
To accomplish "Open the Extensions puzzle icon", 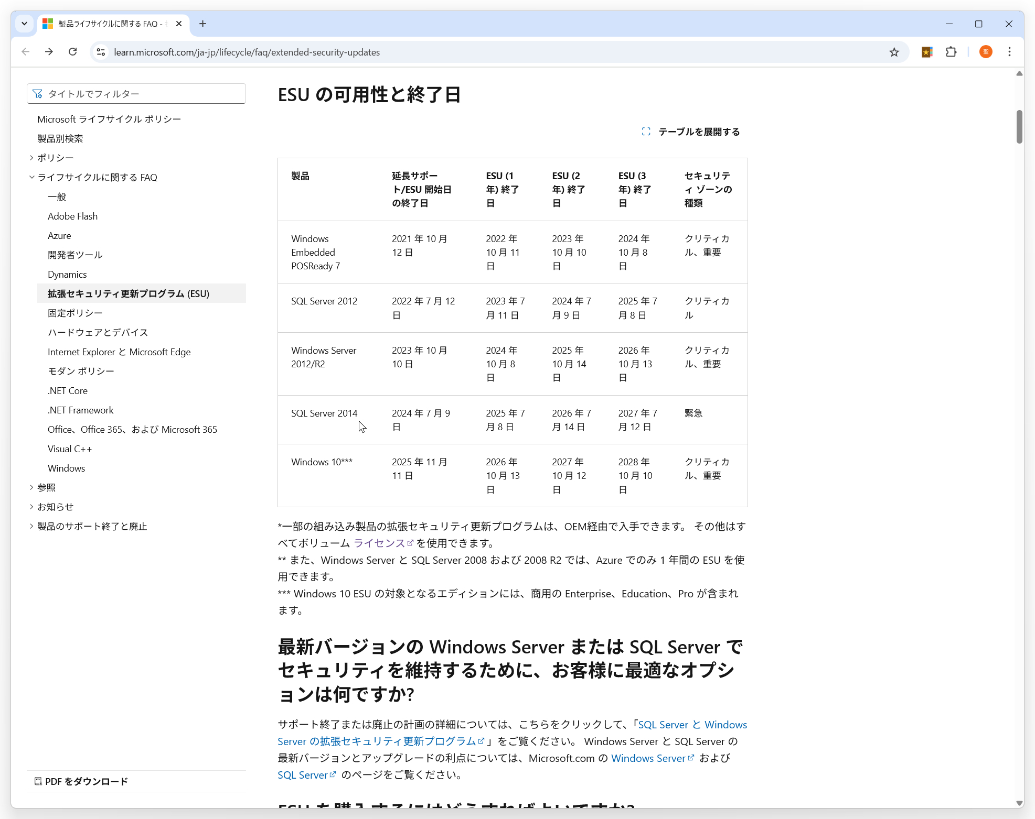I will [x=951, y=52].
